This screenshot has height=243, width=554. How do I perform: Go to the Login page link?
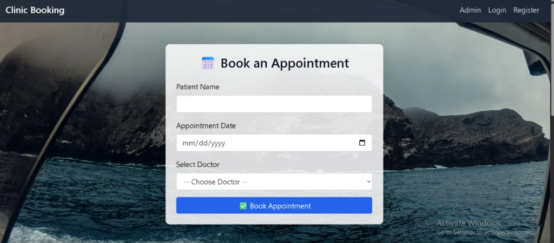497,10
